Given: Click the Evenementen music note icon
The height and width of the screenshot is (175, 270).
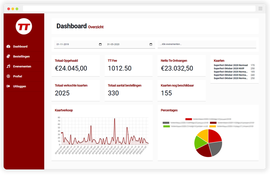Looking at the screenshot, I should (8, 66).
